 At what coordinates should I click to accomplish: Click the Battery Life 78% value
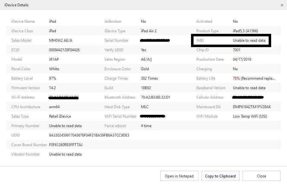(236, 78)
